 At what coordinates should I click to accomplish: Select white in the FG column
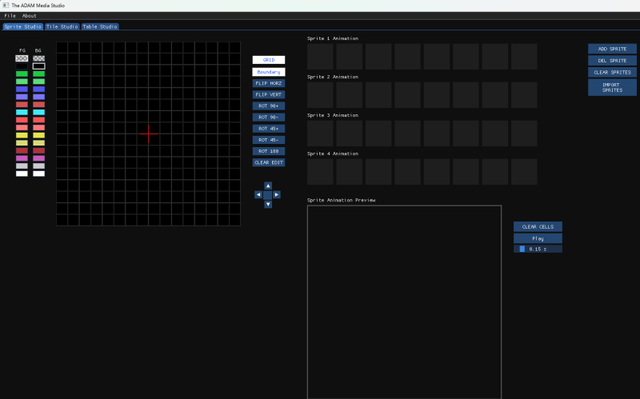point(22,174)
